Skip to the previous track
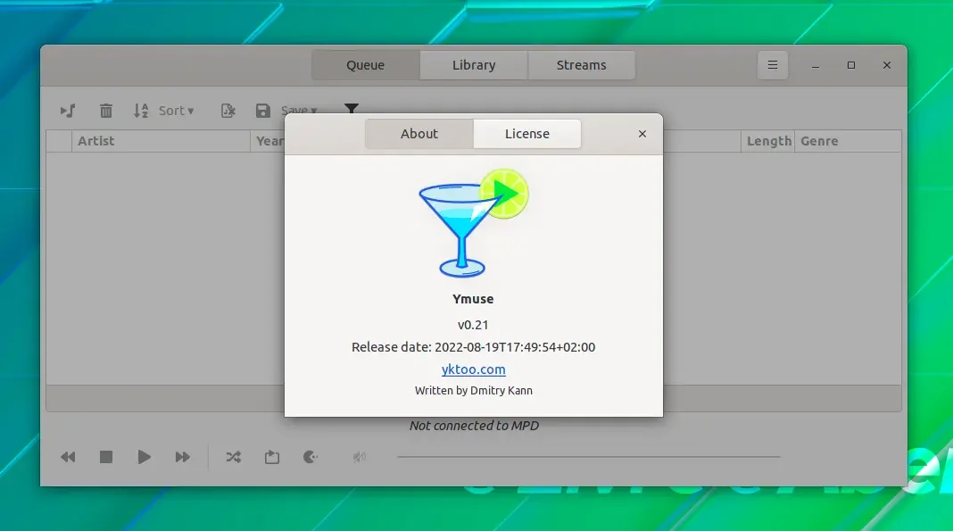Image resolution: width=953 pixels, height=531 pixels. coord(68,457)
